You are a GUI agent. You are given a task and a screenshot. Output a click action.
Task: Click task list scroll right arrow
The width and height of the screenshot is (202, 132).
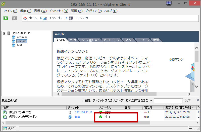tap(197, 123)
